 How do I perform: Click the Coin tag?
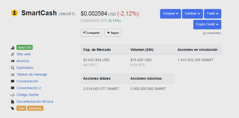[x=21, y=108]
